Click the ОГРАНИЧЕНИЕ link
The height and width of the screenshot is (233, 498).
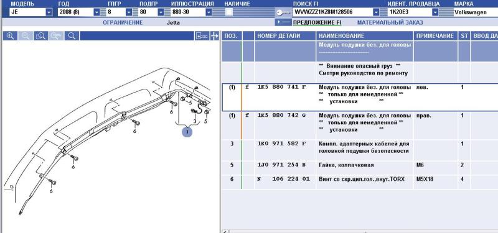[x=123, y=22]
